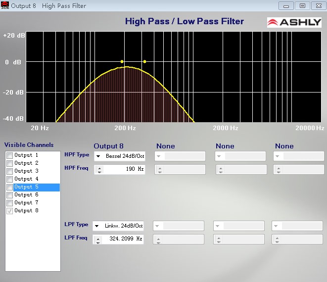Check the Output 1 checkbox

[9, 155]
